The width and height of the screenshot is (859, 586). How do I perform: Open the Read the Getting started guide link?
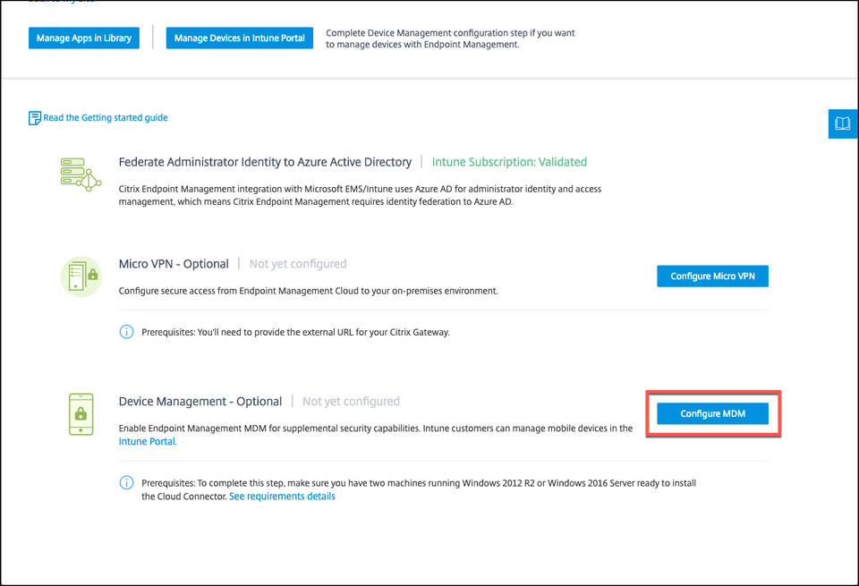(x=106, y=116)
